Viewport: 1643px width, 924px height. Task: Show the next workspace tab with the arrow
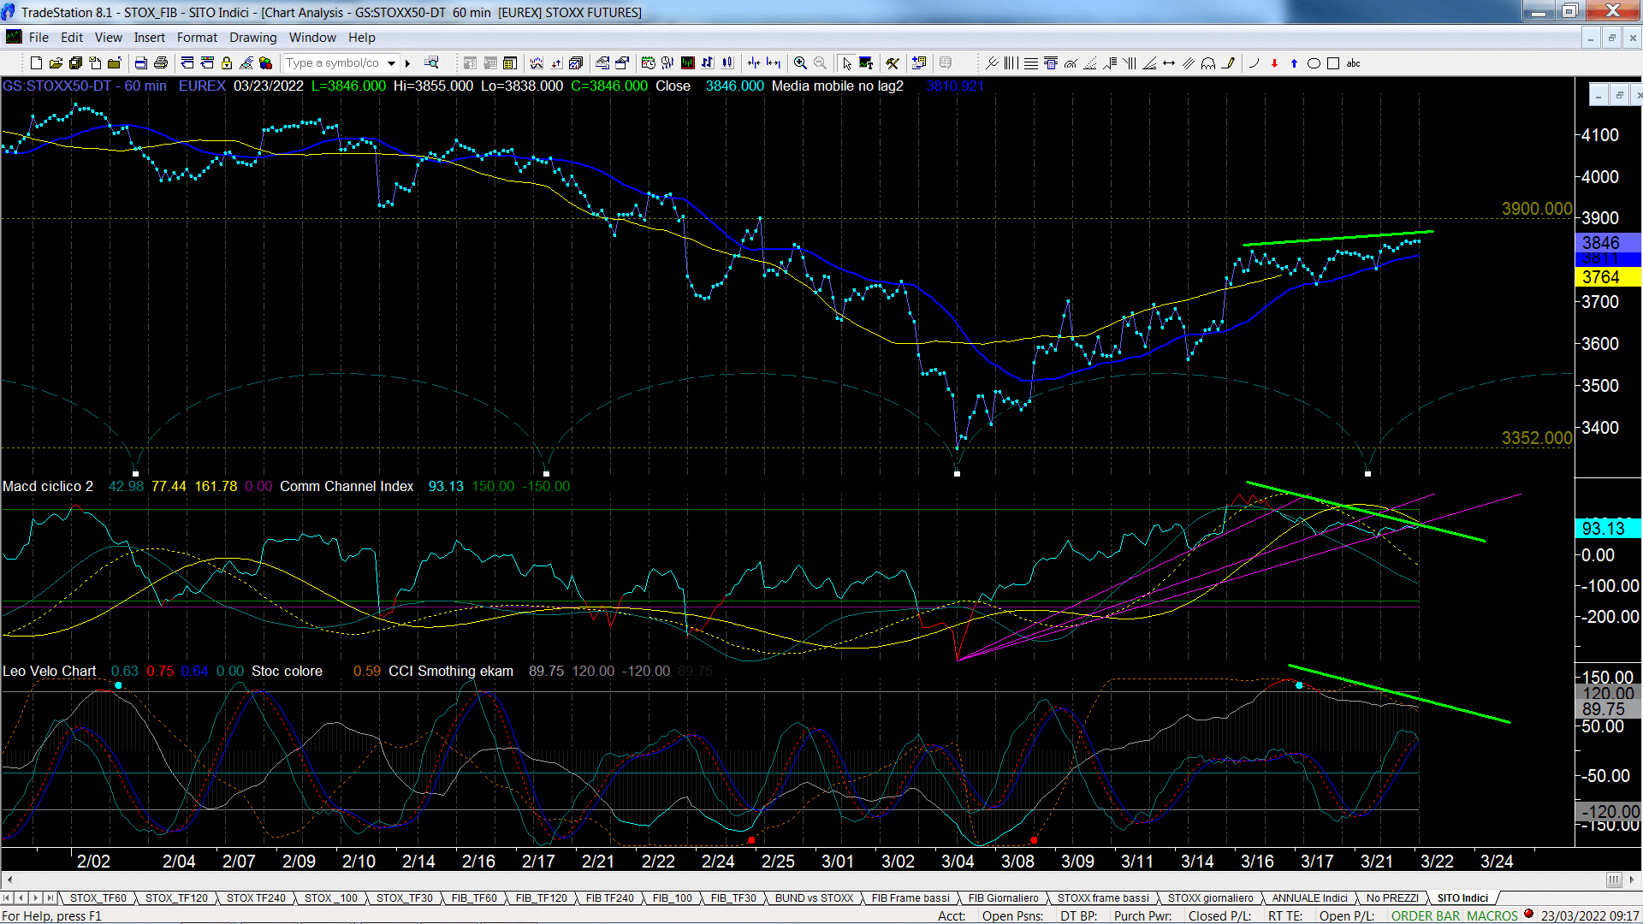[x=35, y=897]
